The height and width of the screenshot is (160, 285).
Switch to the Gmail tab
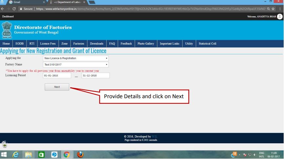(x=26, y=2)
